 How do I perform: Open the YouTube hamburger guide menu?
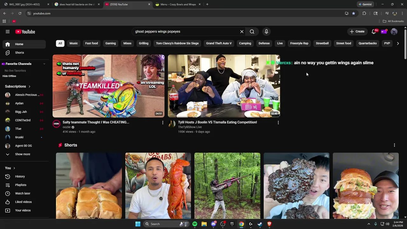pos(8,31)
